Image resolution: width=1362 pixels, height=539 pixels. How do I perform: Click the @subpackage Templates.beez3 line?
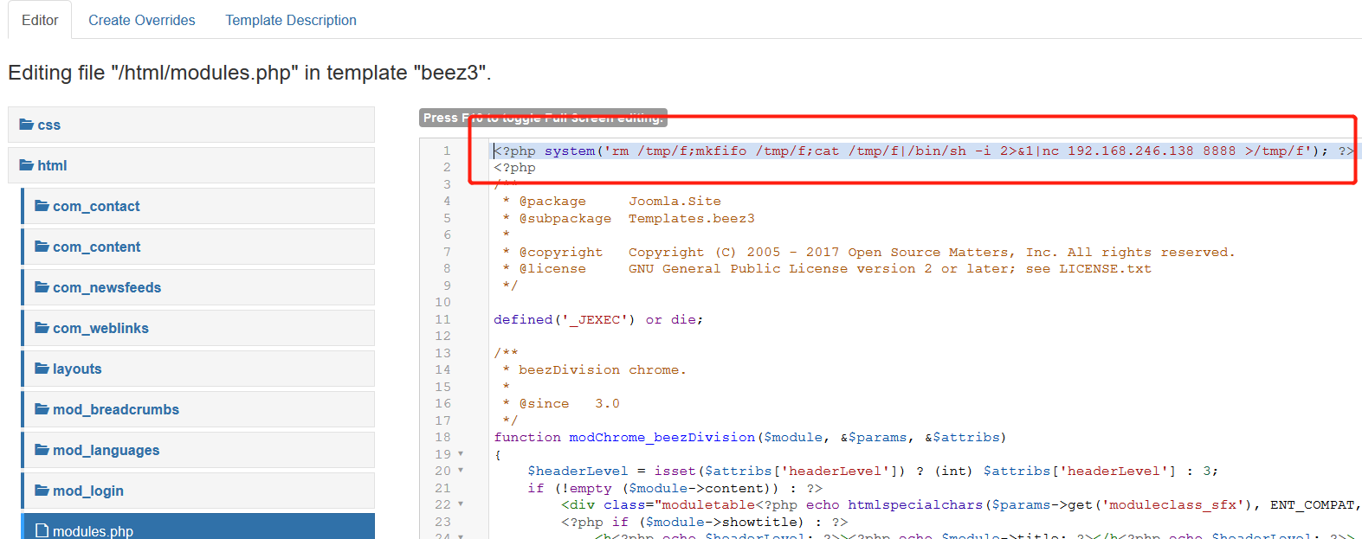(x=629, y=219)
